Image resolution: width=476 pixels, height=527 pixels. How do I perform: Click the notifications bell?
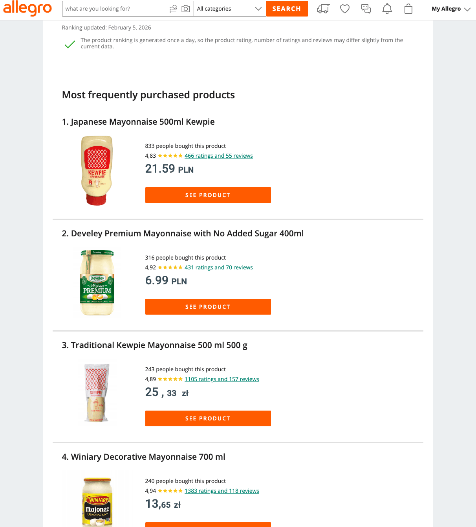pos(387,9)
